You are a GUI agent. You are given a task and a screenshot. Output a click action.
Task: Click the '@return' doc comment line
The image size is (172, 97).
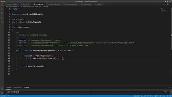(x=53, y=45)
